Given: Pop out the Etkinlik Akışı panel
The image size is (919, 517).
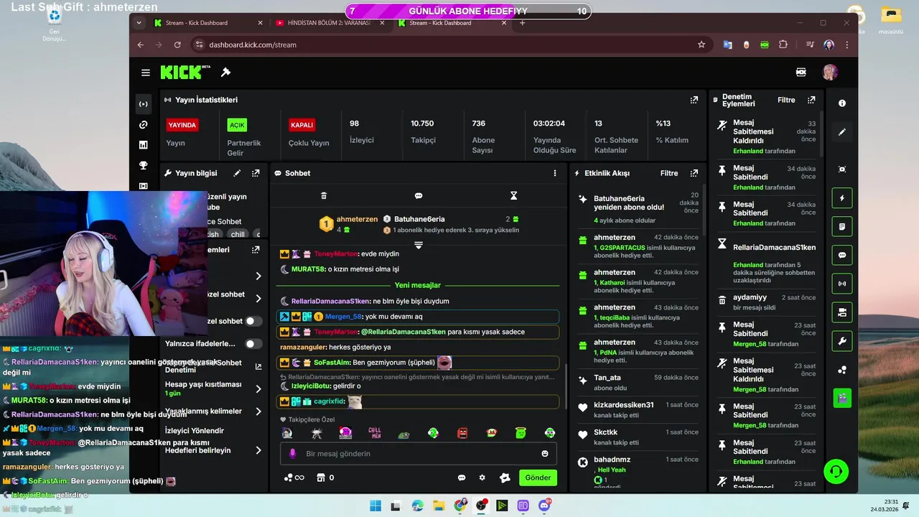Looking at the screenshot, I should pyautogui.click(x=694, y=173).
